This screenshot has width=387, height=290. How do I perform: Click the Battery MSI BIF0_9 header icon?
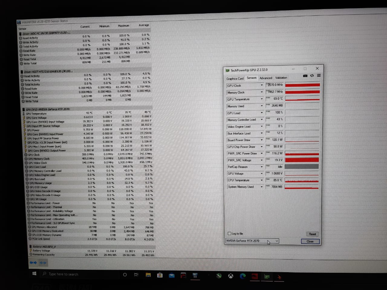pyautogui.click(x=31, y=246)
